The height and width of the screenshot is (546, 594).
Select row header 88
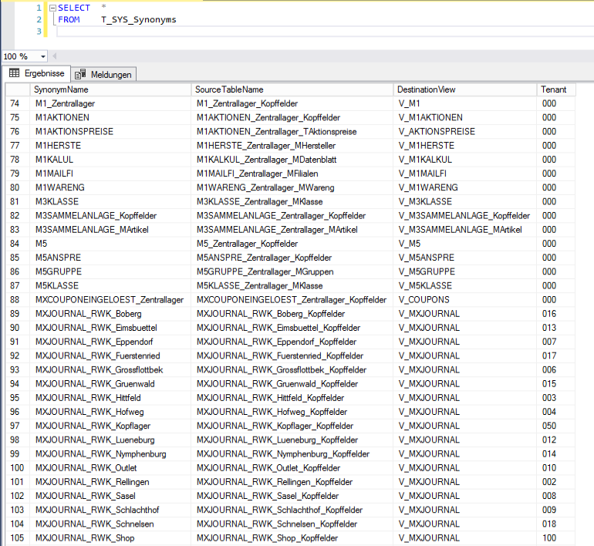tap(18, 299)
